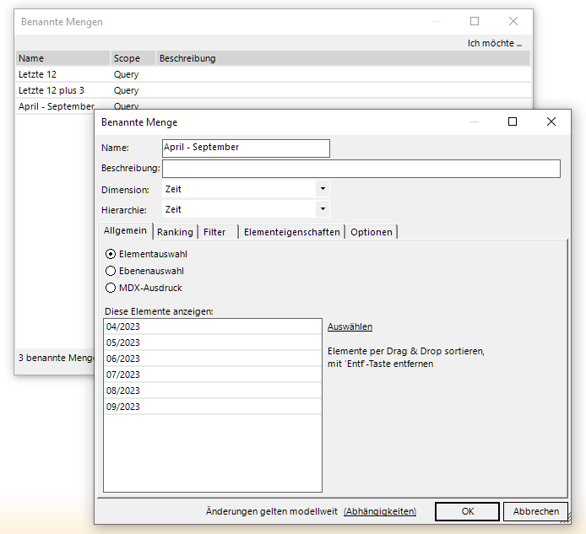Screen dimensions: 586x534
Task: Focus the Beschreibung input field
Action: point(361,169)
